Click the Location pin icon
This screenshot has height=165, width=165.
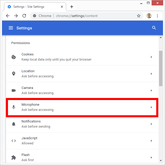point(14,74)
